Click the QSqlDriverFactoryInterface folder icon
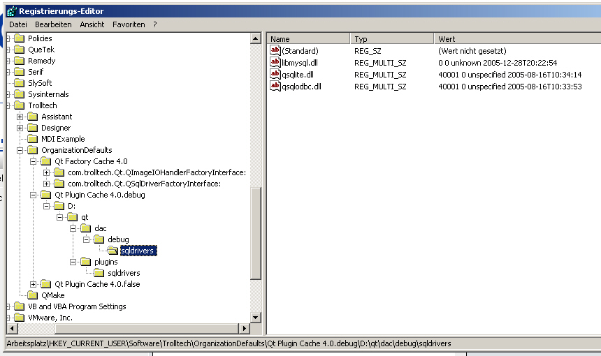The image size is (601, 356). click(x=59, y=184)
